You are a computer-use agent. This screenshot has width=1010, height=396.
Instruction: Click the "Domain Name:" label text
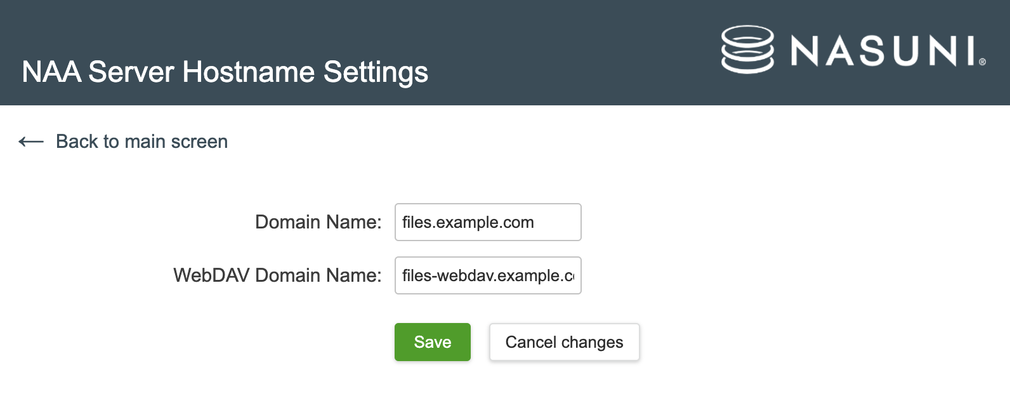pos(318,222)
